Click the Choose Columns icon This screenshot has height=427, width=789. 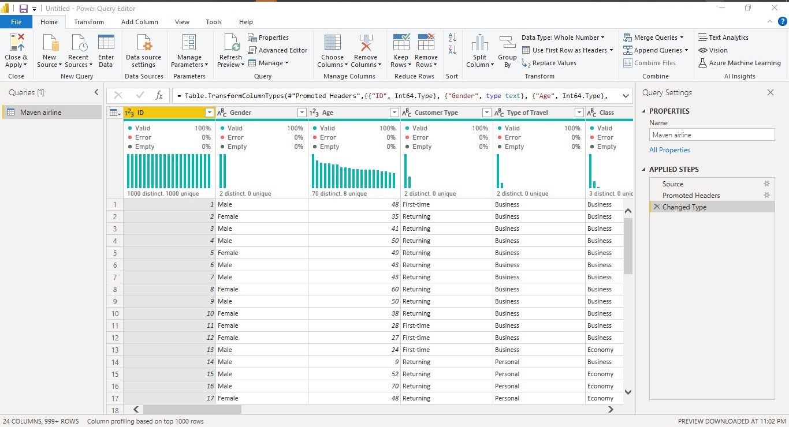click(x=333, y=43)
